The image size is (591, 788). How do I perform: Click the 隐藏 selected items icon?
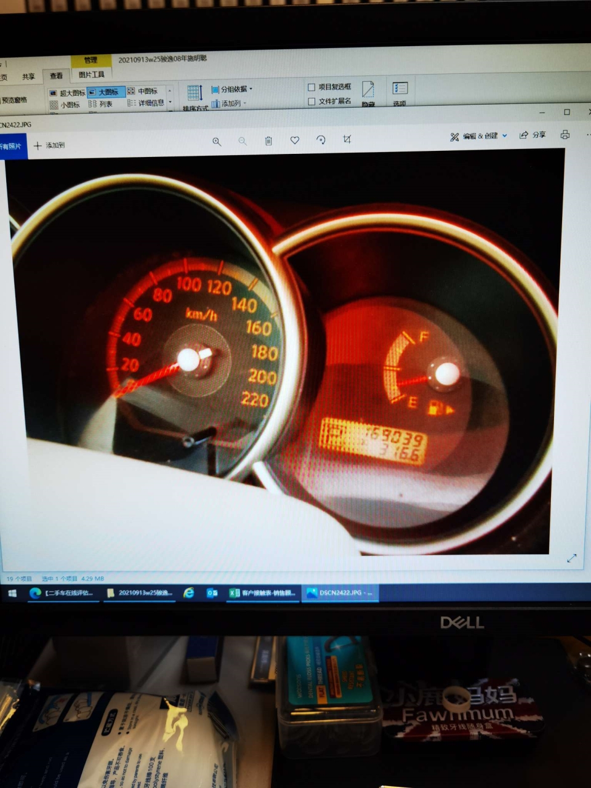[368, 93]
